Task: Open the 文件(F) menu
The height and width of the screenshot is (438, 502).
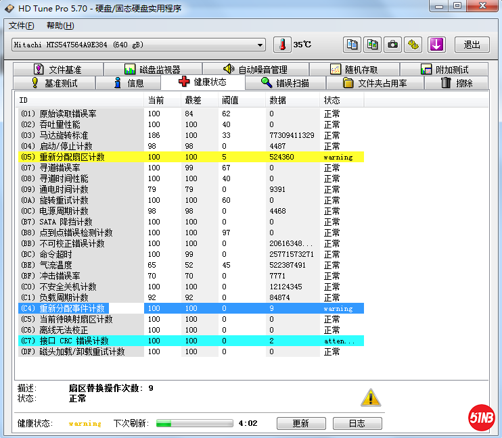Action: click(x=22, y=26)
